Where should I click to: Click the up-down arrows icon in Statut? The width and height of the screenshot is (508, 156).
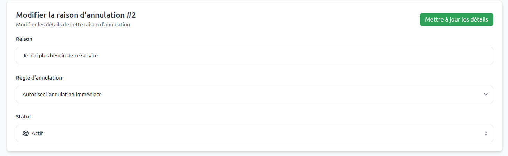point(486,133)
